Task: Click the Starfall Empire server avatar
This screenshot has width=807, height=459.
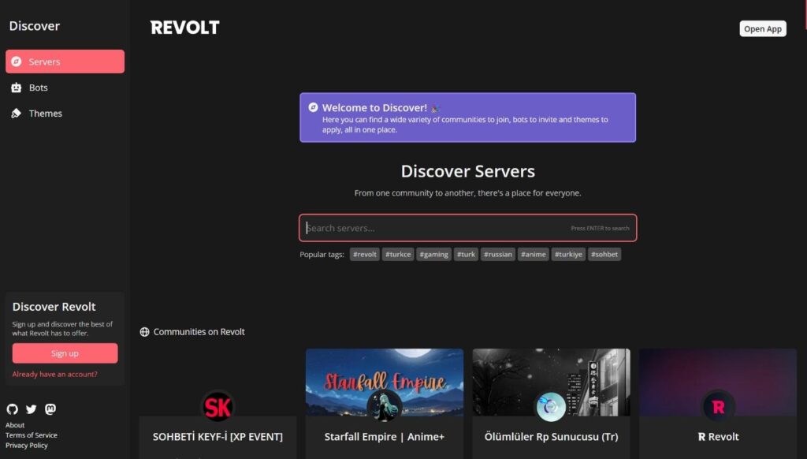Action: point(385,406)
